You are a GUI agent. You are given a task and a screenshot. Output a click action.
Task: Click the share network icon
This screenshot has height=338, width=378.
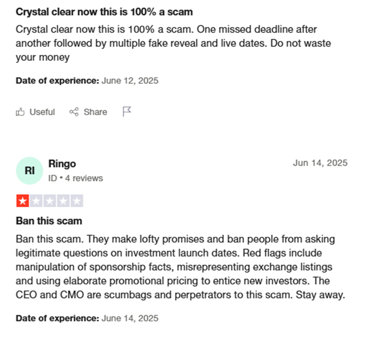pyautogui.click(x=74, y=112)
